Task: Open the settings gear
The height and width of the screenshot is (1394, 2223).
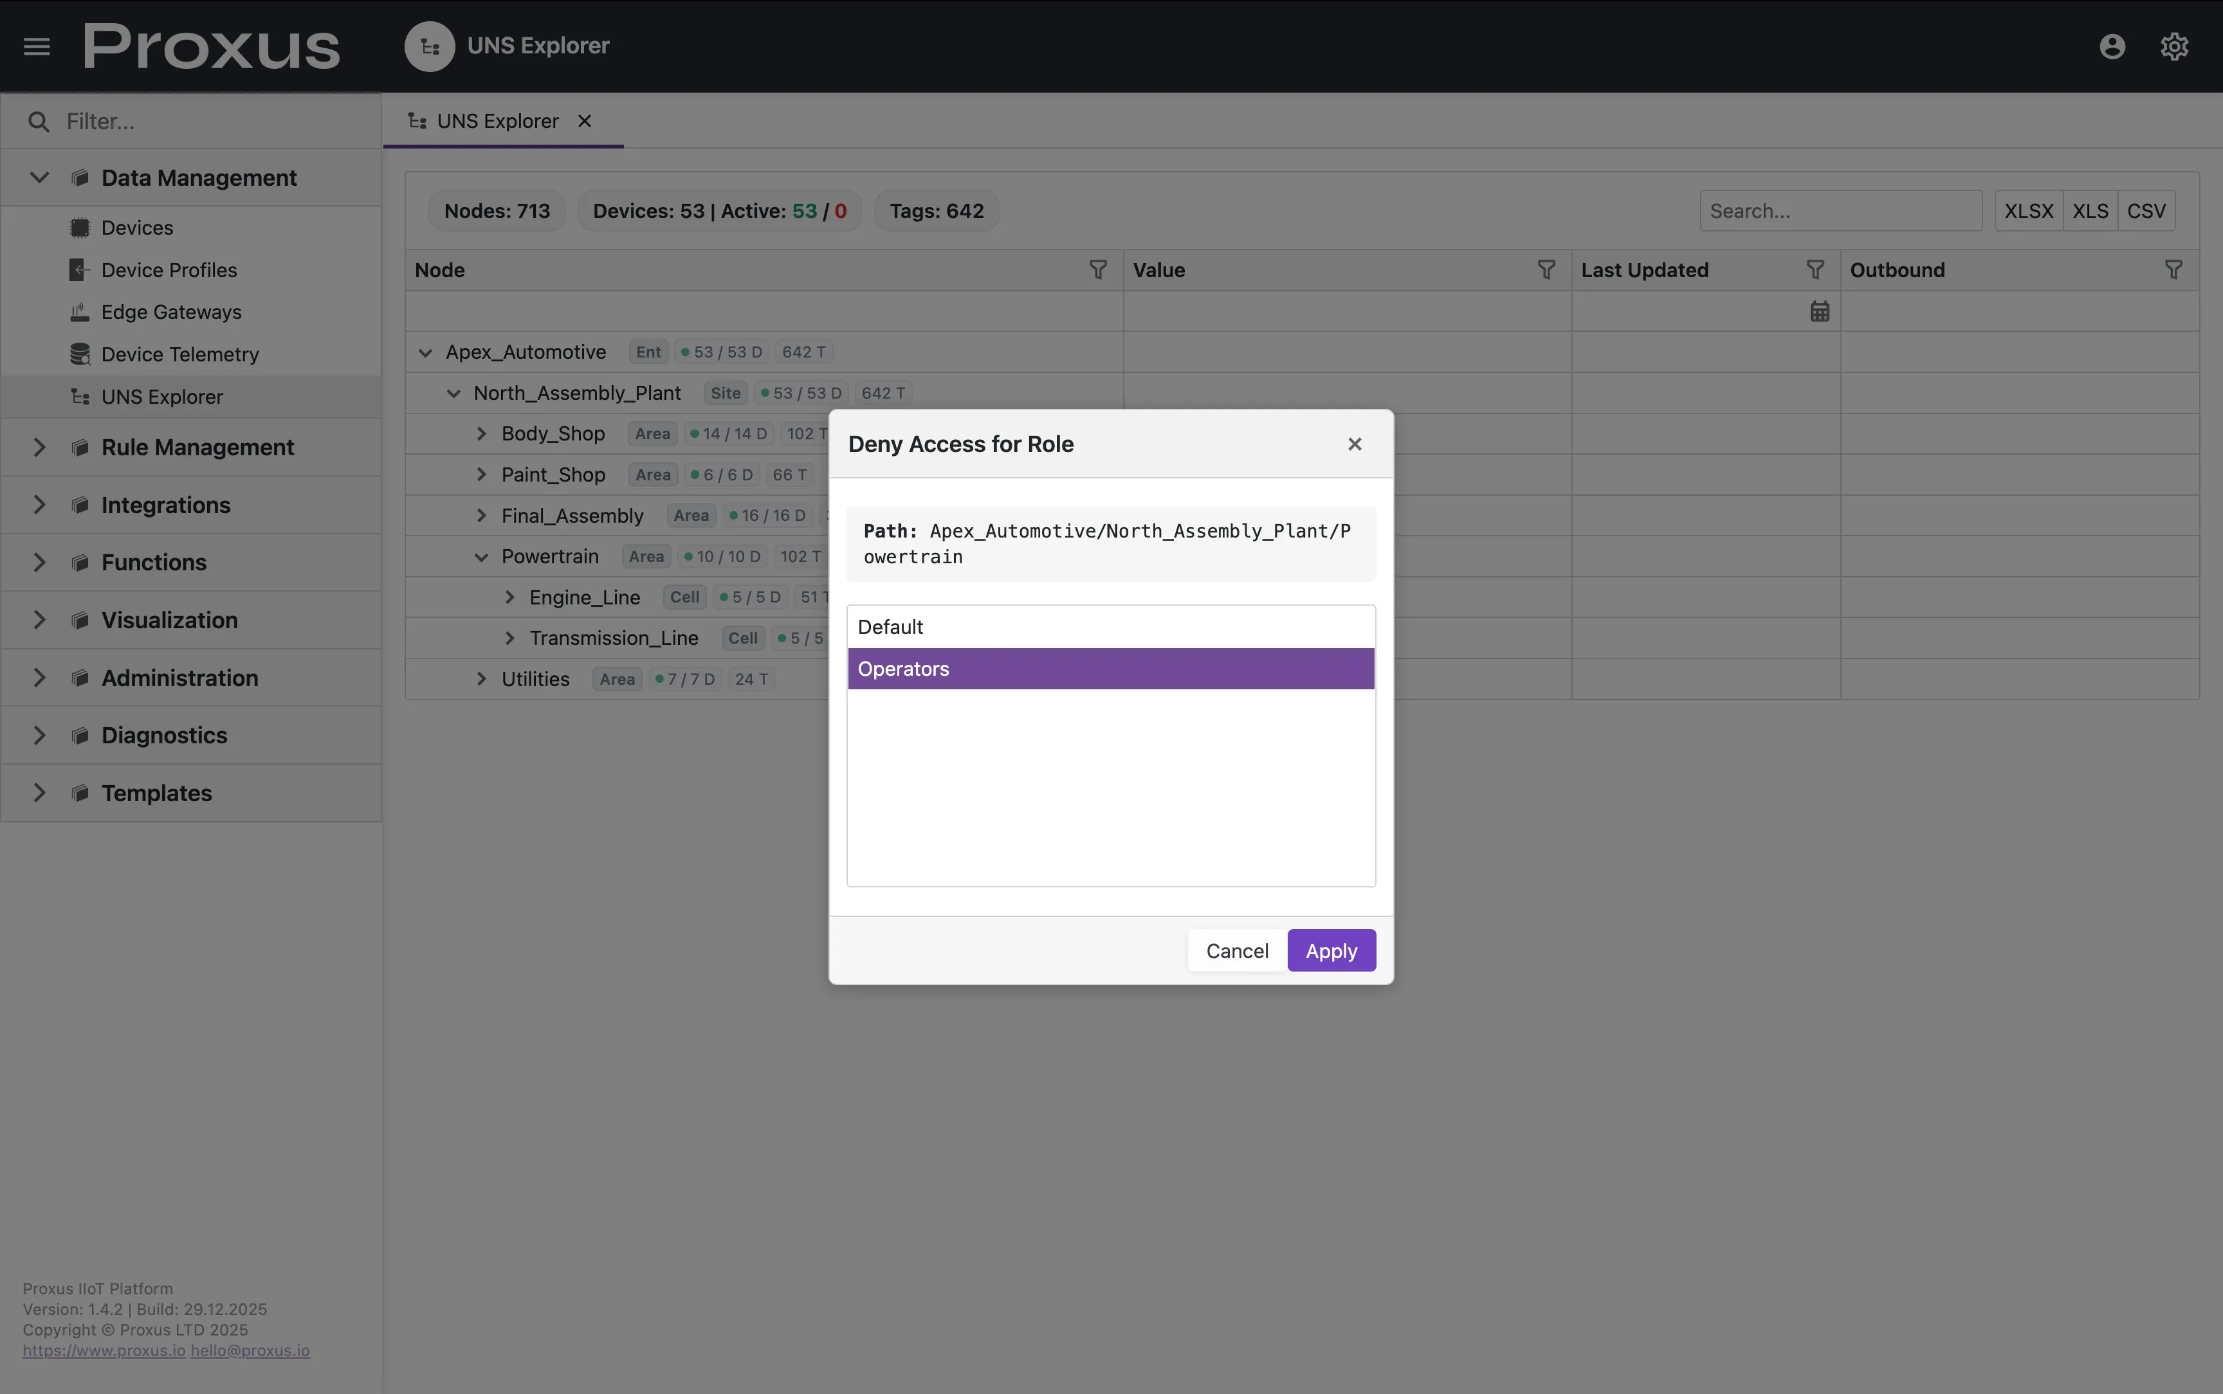Action: tap(2174, 45)
